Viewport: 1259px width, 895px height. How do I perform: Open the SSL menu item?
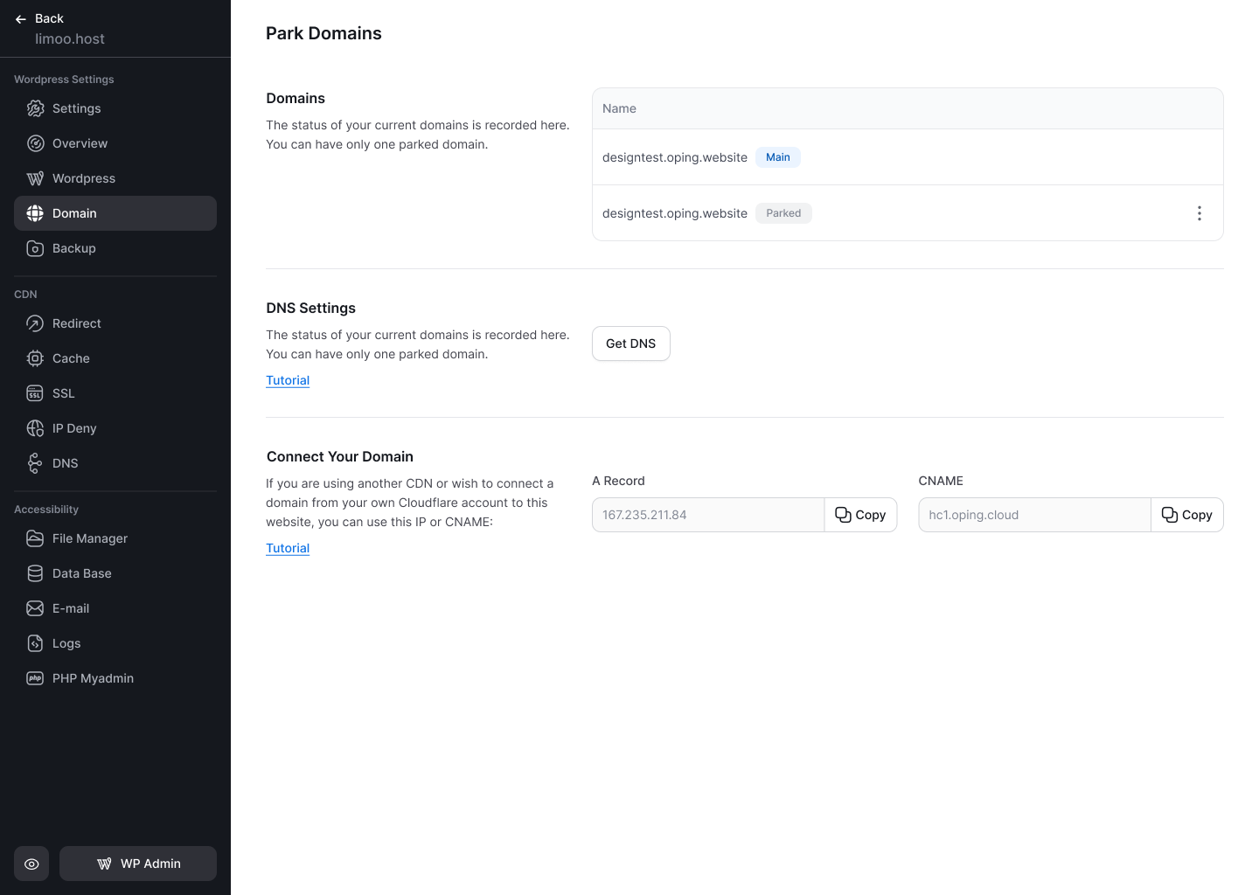pos(115,393)
